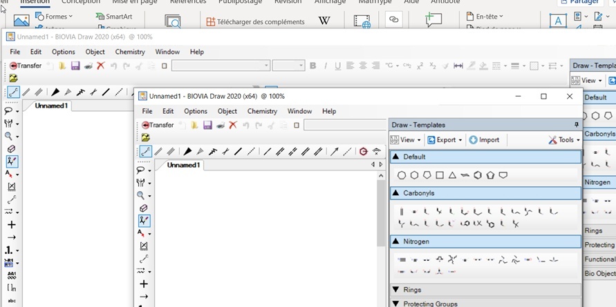
Task: Select the plus sign tool in front window
Action: click(144, 284)
